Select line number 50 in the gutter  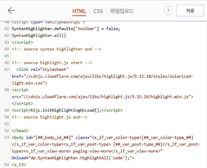tap(7, 117)
